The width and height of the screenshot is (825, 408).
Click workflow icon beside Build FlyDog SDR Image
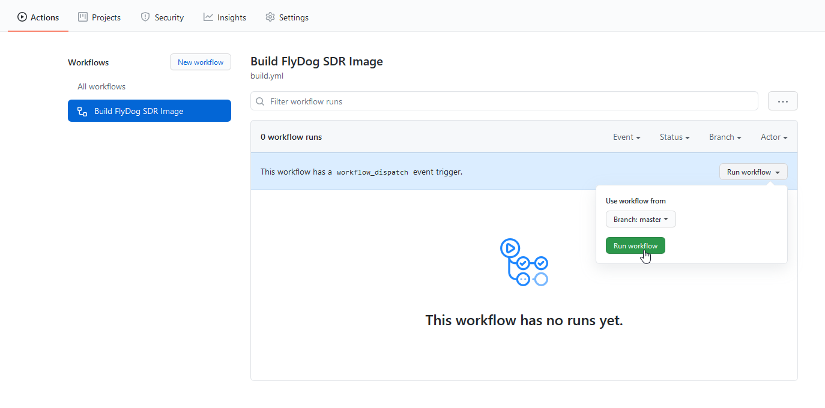tap(82, 111)
